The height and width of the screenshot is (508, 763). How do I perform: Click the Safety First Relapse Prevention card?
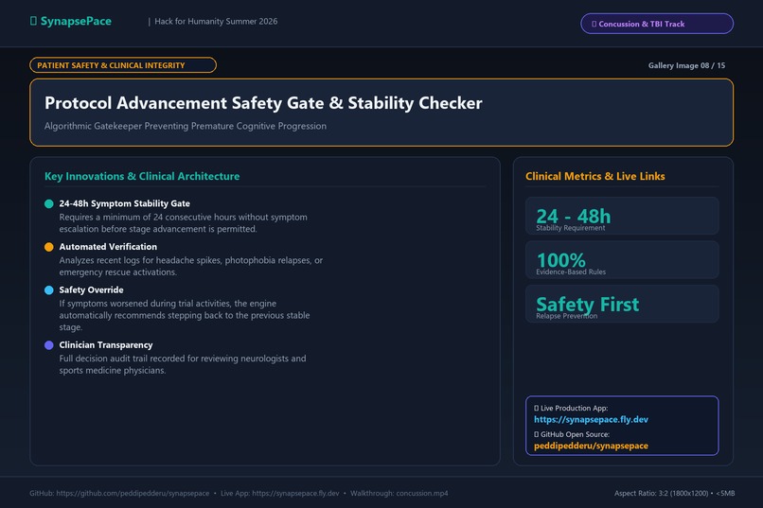pyautogui.click(x=622, y=304)
